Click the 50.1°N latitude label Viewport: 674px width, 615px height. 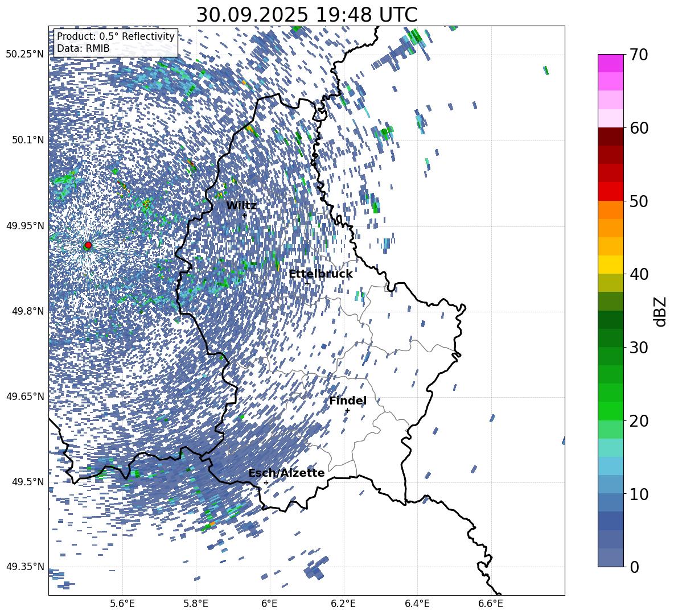[27, 140]
